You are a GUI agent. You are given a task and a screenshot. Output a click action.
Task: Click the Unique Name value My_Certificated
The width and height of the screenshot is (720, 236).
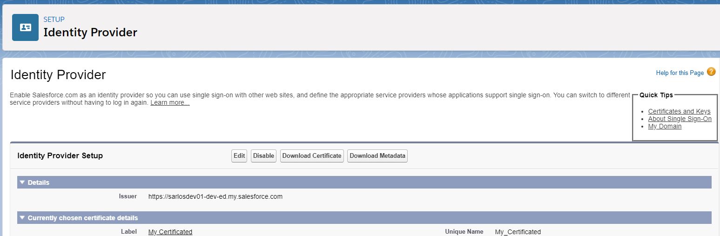point(518,232)
